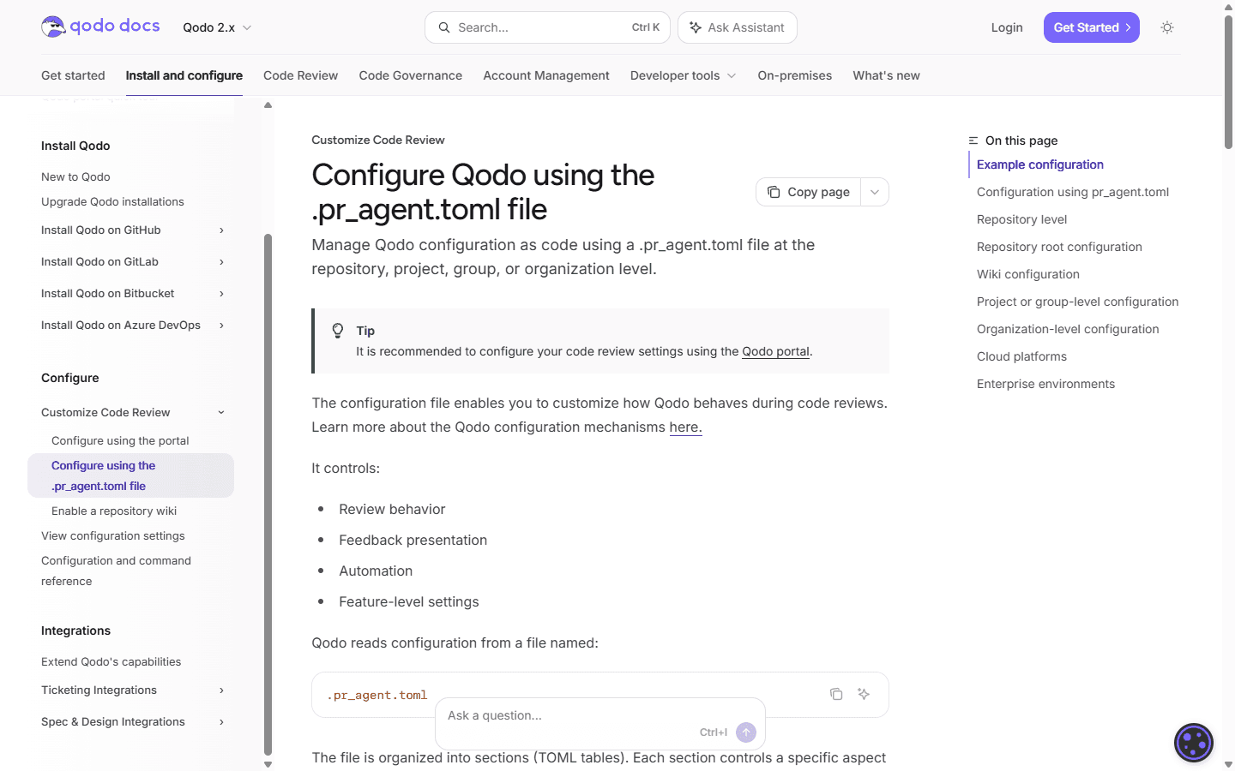Open Enable a repository wiki page
The width and height of the screenshot is (1235, 771).
114,511
